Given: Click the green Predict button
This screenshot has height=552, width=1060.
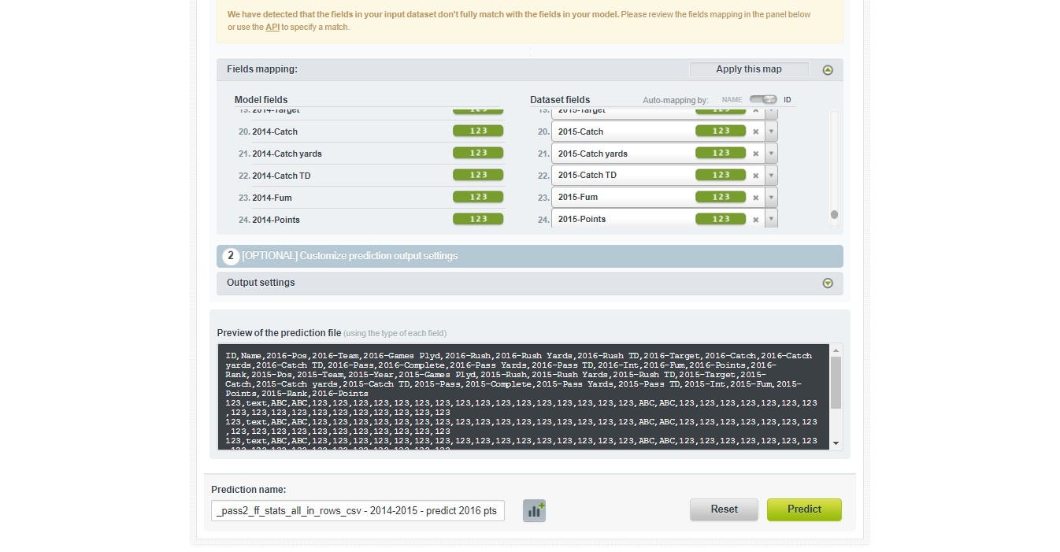Looking at the screenshot, I should [804, 509].
